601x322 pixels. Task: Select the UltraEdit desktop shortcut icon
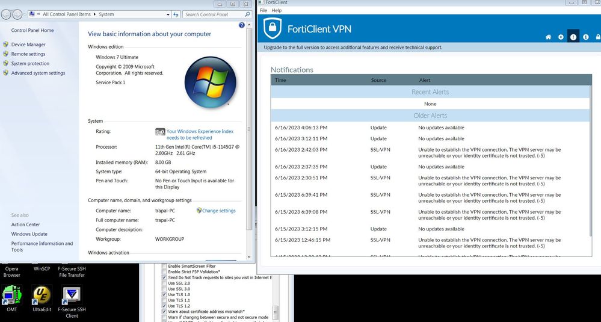pyautogui.click(x=42, y=295)
